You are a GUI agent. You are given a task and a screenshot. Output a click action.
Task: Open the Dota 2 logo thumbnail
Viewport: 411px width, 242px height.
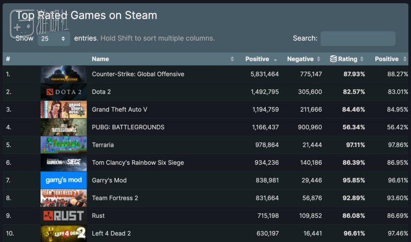64,92
